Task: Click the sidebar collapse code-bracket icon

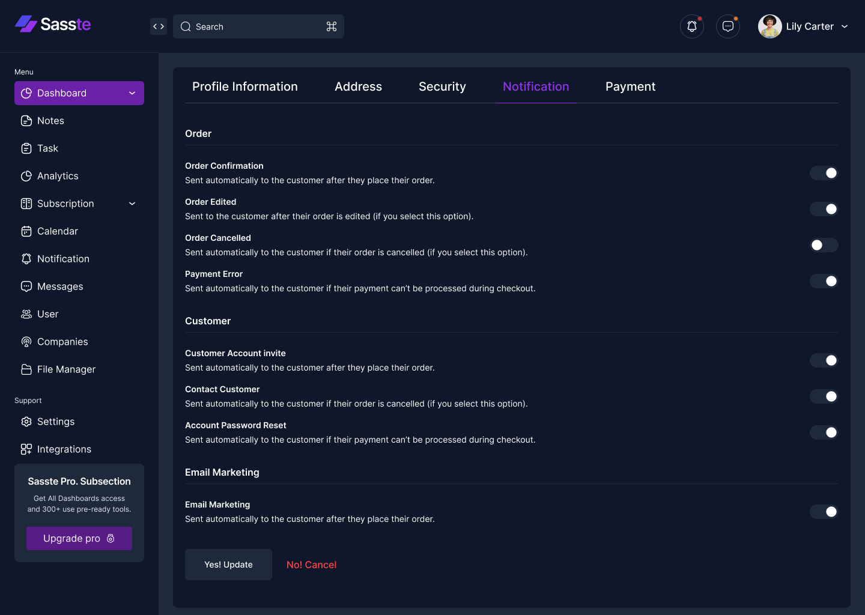Action: point(159,26)
